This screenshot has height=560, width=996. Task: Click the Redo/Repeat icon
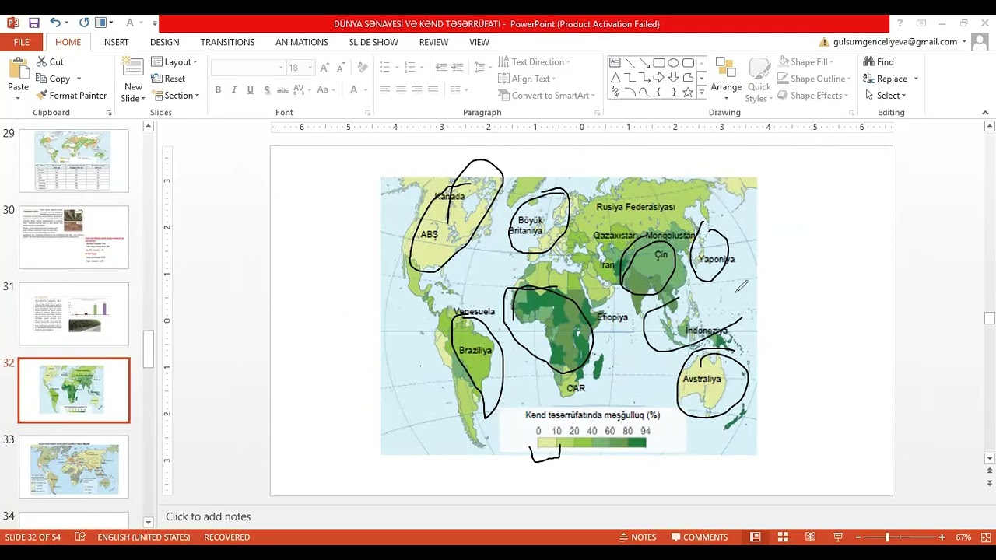point(84,23)
